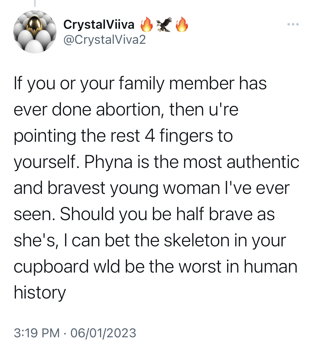Click the 06/01/2023 date

click(103, 333)
